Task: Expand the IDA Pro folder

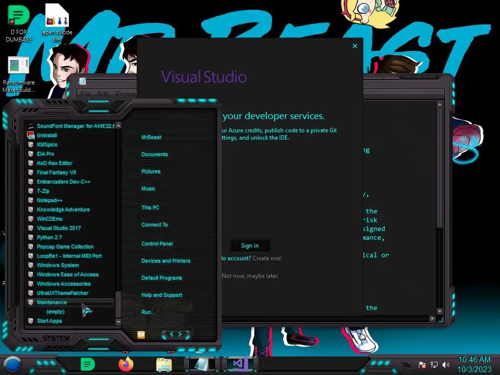Action: click(70, 154)
